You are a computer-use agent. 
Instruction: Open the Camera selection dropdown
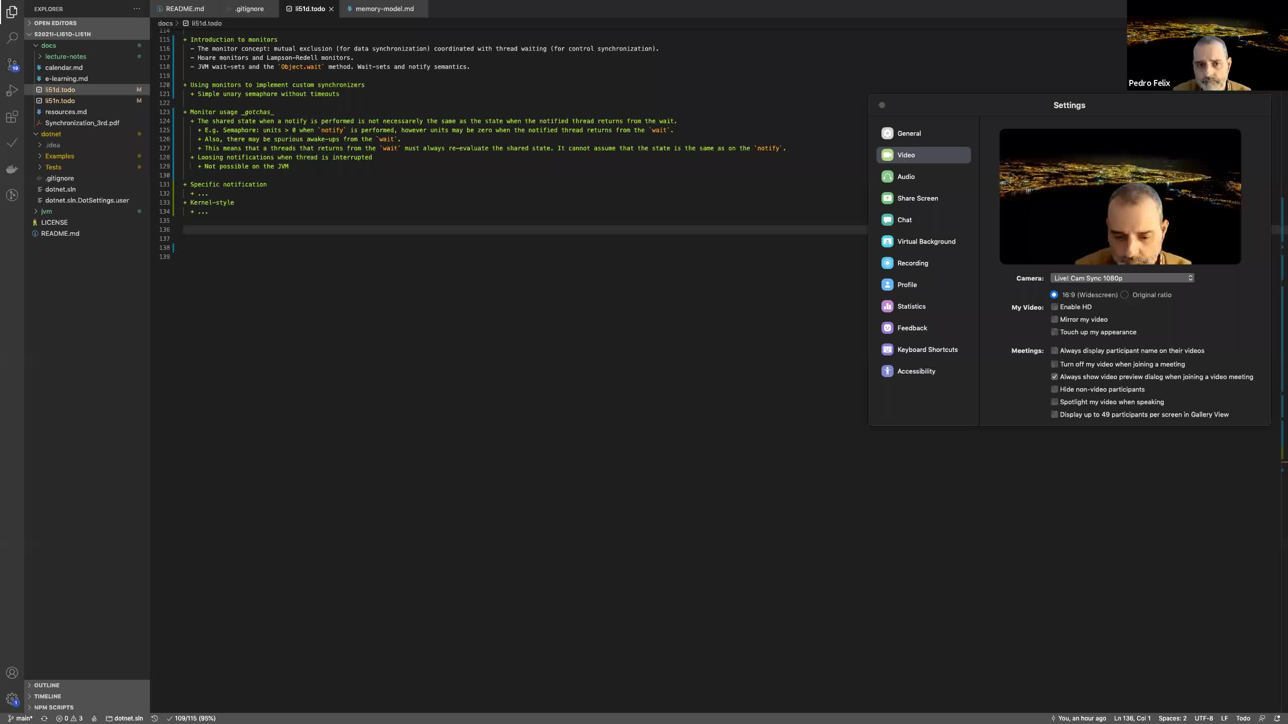[1122, 278]
